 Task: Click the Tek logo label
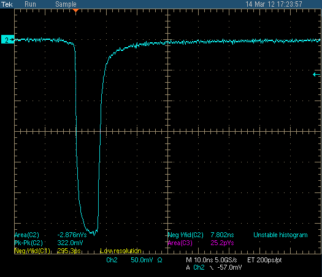[7, 4]
